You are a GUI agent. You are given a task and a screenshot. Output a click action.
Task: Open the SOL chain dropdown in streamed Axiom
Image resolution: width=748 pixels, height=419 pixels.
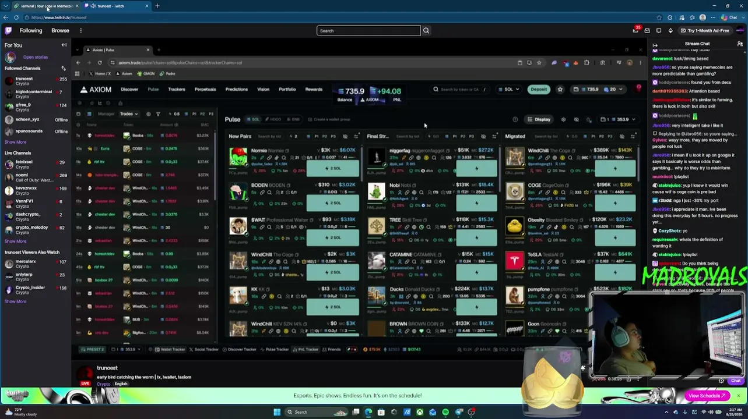tap(509, 90)
